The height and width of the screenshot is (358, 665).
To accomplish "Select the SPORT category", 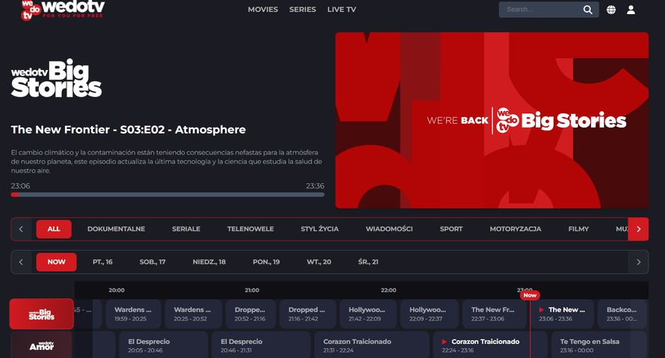I will point(451,229).
